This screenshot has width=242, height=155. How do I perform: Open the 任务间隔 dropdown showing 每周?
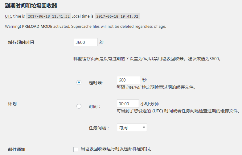(x=132, y=128)
